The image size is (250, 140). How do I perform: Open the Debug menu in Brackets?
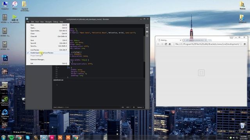[x=55, y=22]
